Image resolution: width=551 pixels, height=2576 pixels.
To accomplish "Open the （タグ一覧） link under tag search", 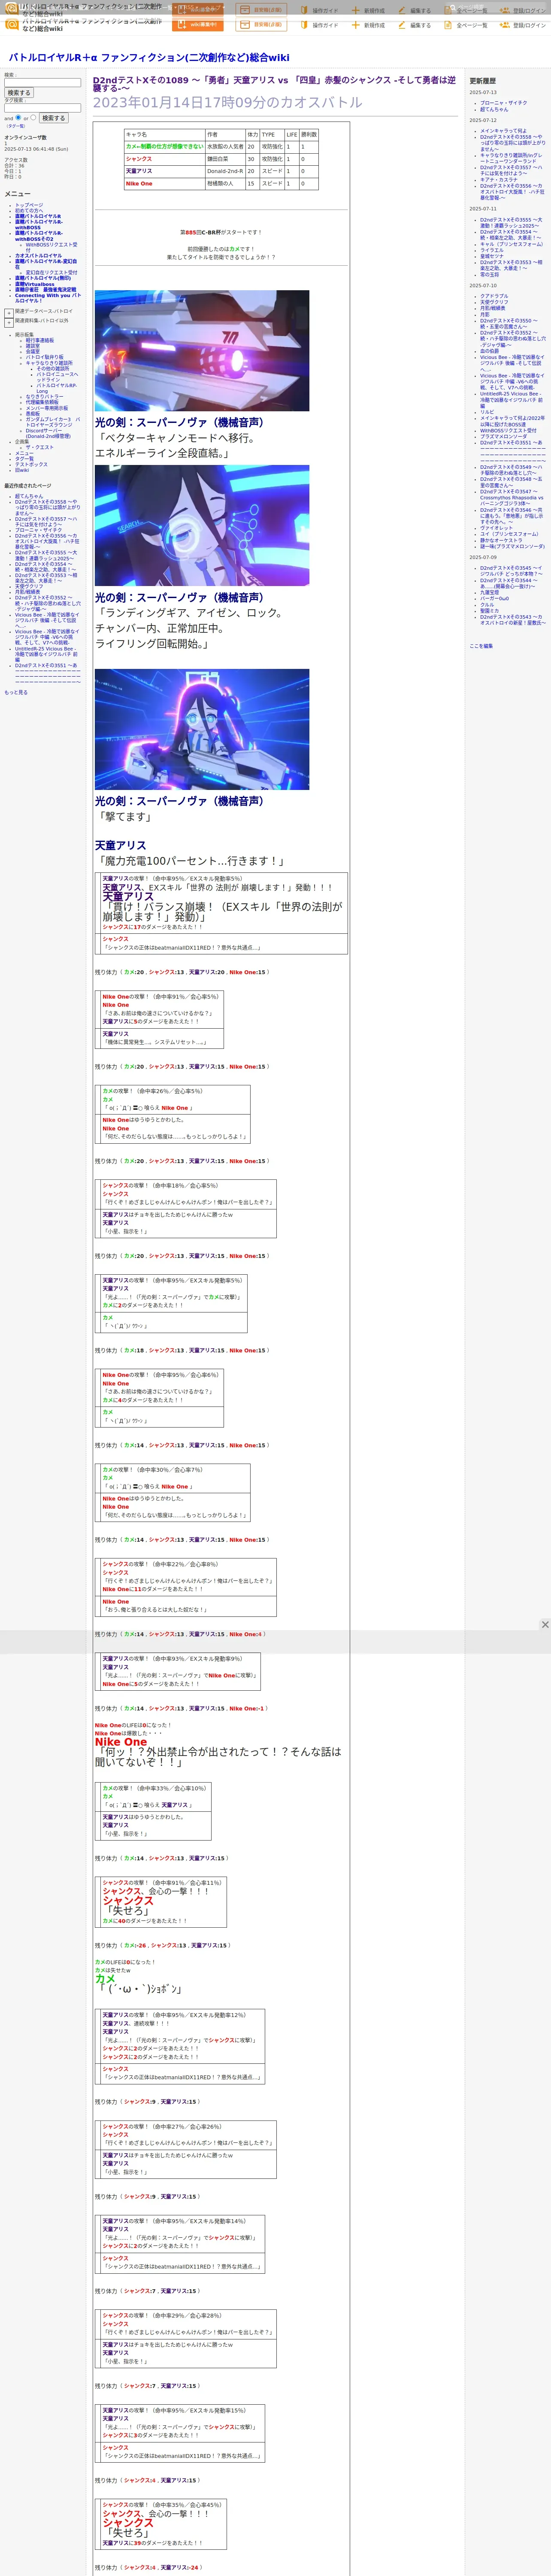I will 16,126.
